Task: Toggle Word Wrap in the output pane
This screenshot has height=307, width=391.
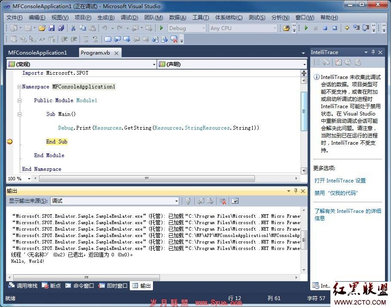Action: point(235,201)
